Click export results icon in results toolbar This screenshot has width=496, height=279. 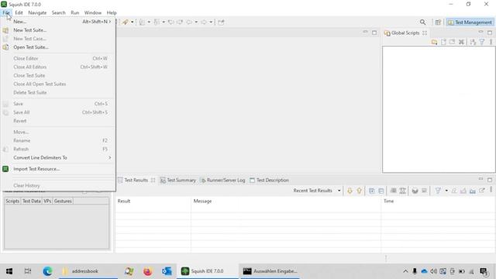coord(482,191)
